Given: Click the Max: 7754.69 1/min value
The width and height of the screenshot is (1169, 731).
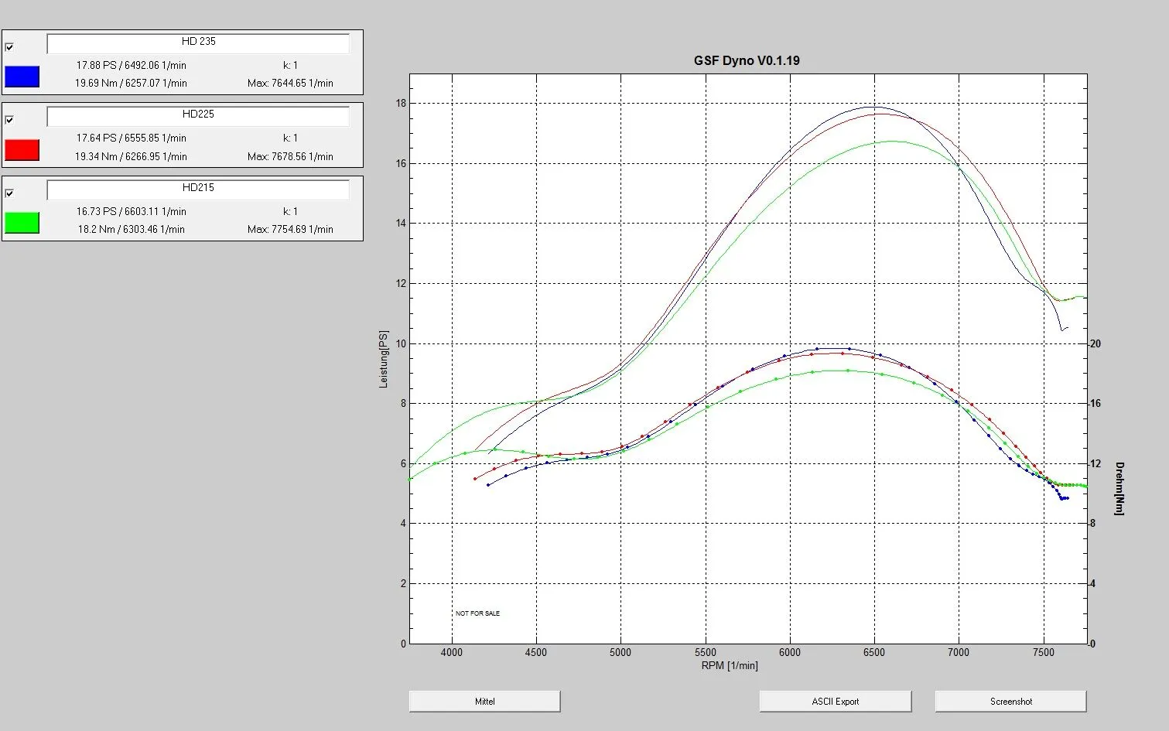Looking at the screenshot, I should click(290, 230).
